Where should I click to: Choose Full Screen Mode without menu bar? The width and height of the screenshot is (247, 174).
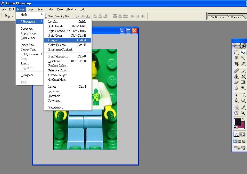click(x=244, y=141)
